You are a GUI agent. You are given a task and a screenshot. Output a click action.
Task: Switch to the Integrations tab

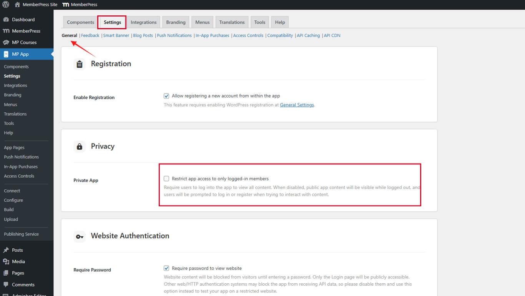[143, 22]
